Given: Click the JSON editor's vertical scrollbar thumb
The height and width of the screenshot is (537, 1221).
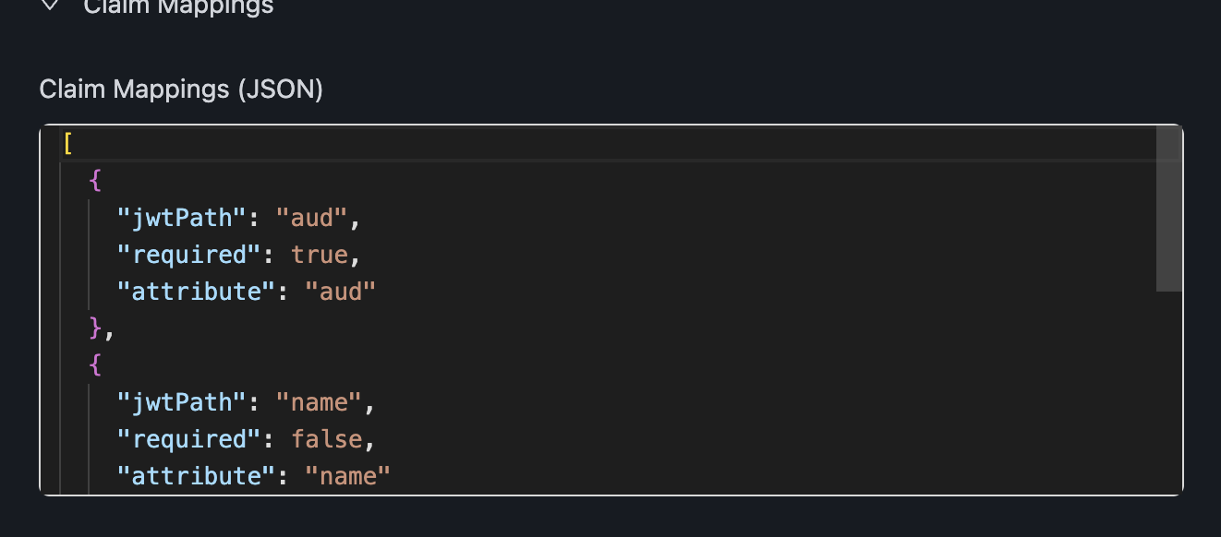Looking at the screenshot, I should (x=1169, y=209).
